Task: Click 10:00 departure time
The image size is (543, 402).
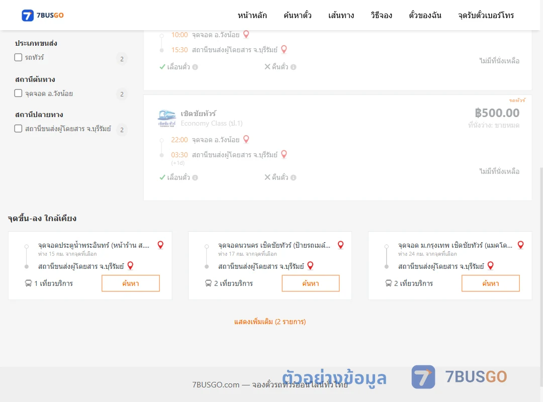Action: point(179,35)
